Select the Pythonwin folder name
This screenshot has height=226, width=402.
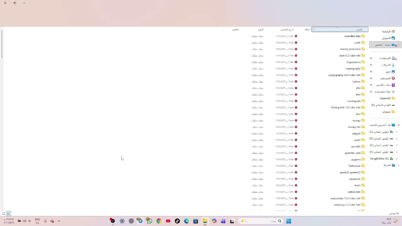355,166
